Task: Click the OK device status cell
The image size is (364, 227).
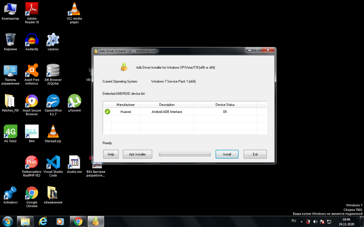Action: [225, 112]
